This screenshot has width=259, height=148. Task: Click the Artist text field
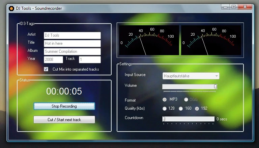72,35
